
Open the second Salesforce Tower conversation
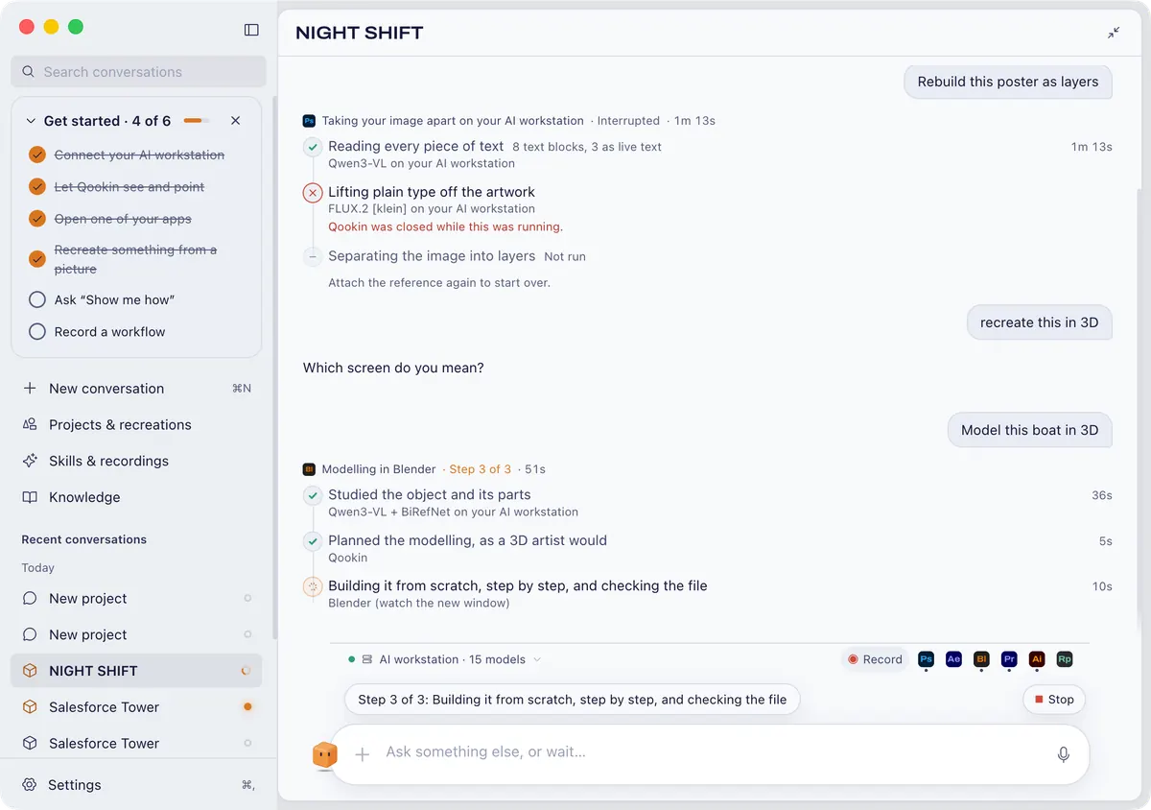pyautogui.click(x=136, y=743)
